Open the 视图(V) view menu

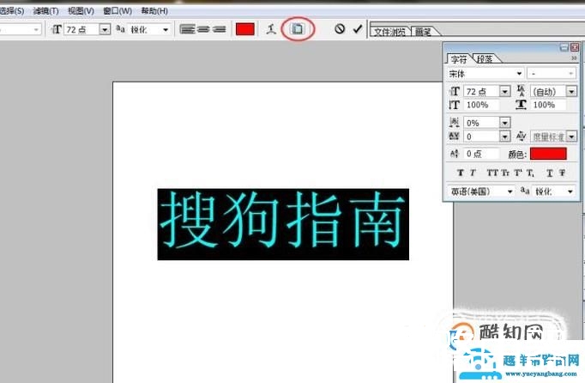81,11
